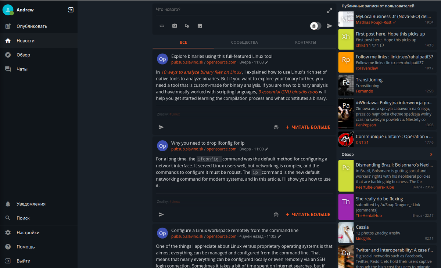Click the 'Что нового?' input field

(x=239, y=10)
